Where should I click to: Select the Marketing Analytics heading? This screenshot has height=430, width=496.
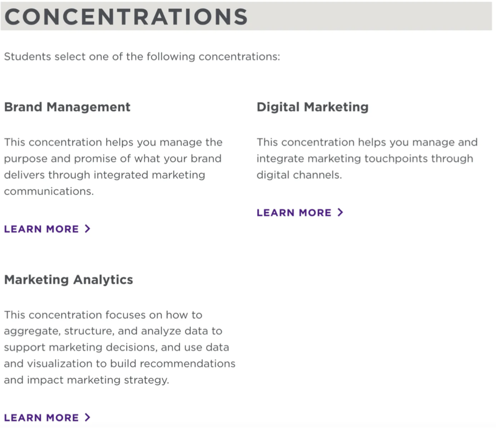point(68,280)
